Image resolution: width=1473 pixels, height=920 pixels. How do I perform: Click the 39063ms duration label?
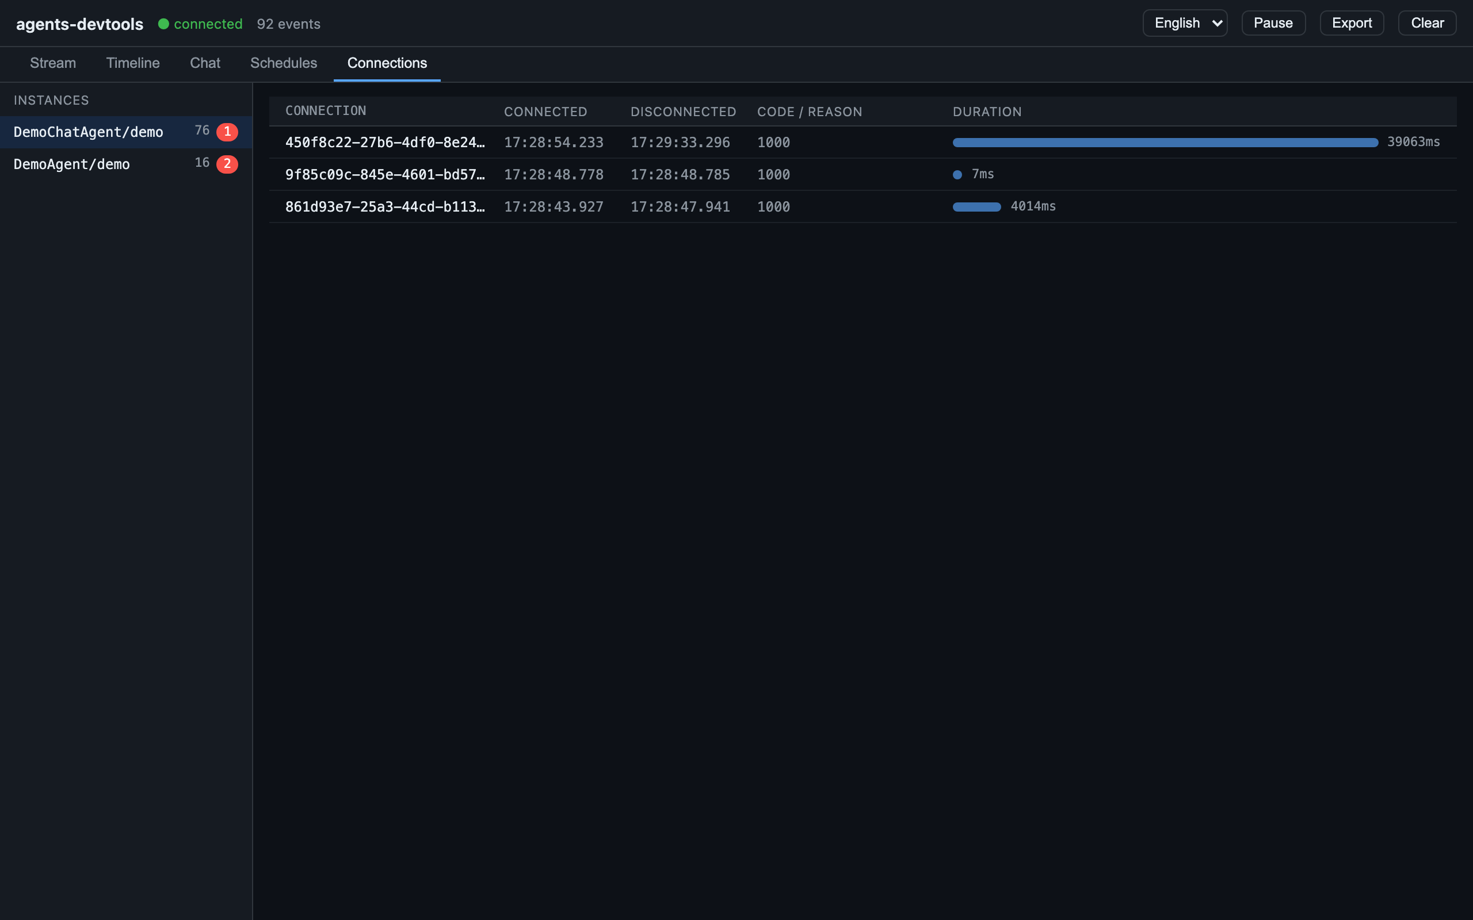[1413, 142]
